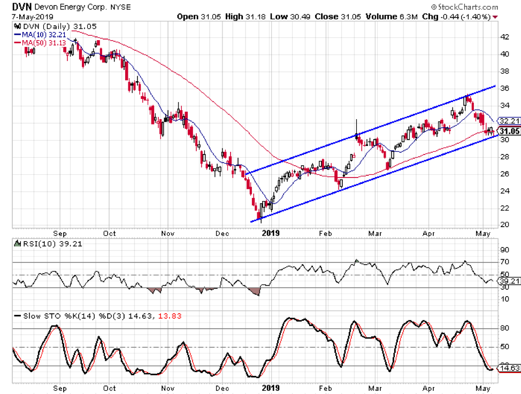Click the bold 2019 label under the price chart
This screenshot has width=521, height=394.
[x=271, y=233]
